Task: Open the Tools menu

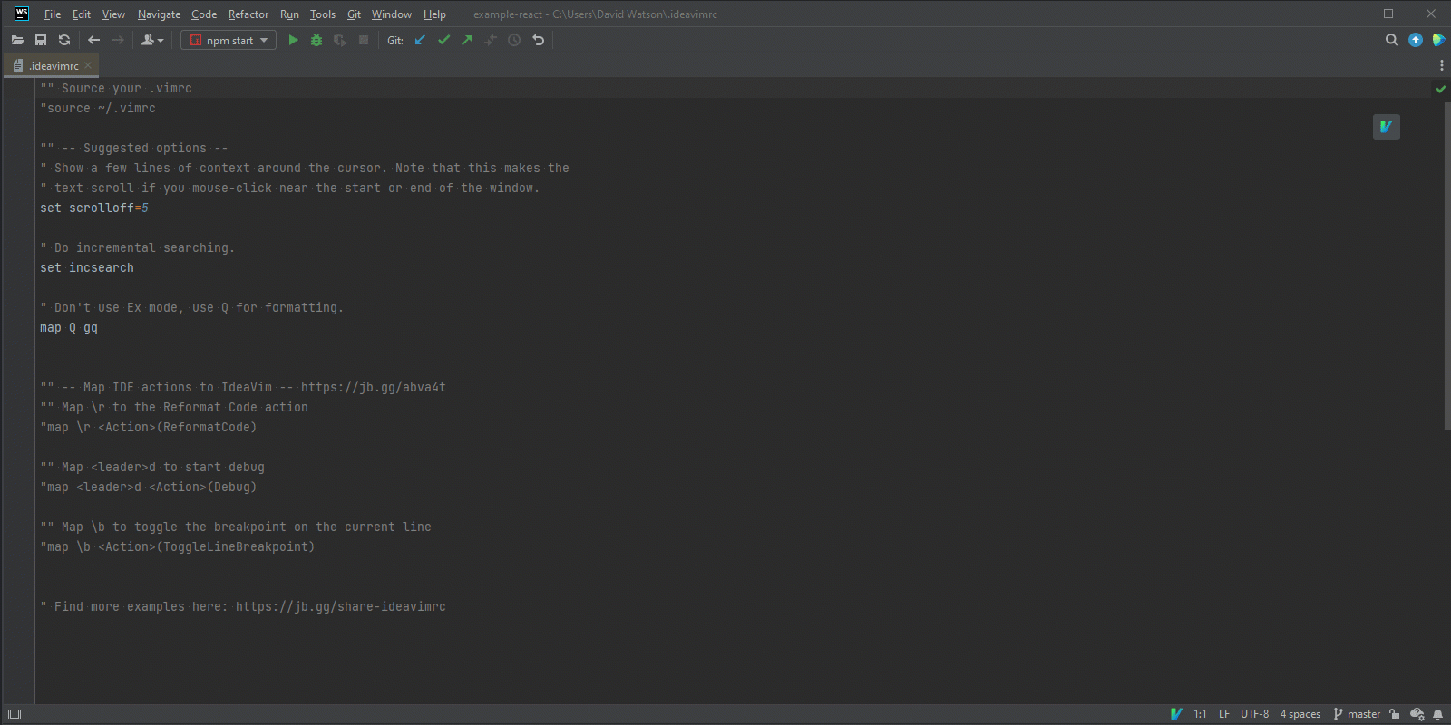Action: click(x=323, y=14)
